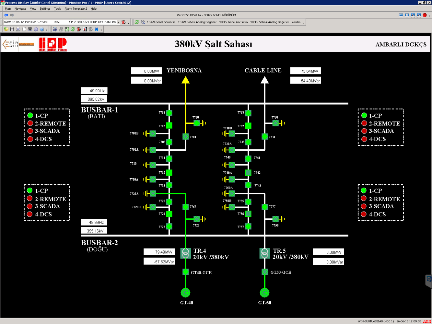
Task: Open 154kV Genel Görünüm display
Action: (161, 22)
